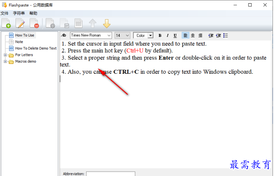Click the bold Enter word

coord(166,58)
